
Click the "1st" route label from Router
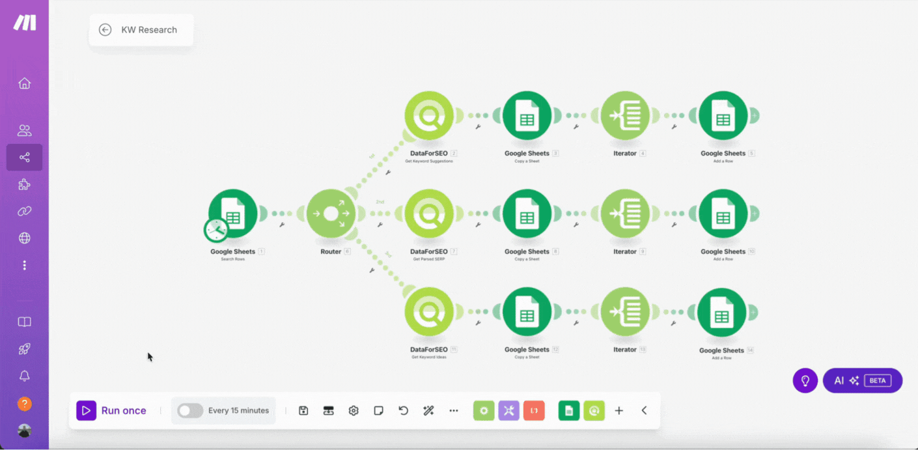tap(372, 156)
